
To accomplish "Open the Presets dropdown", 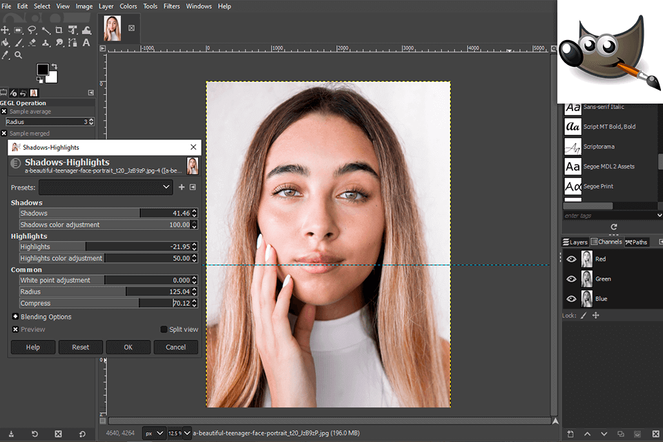I will (106, 187).
